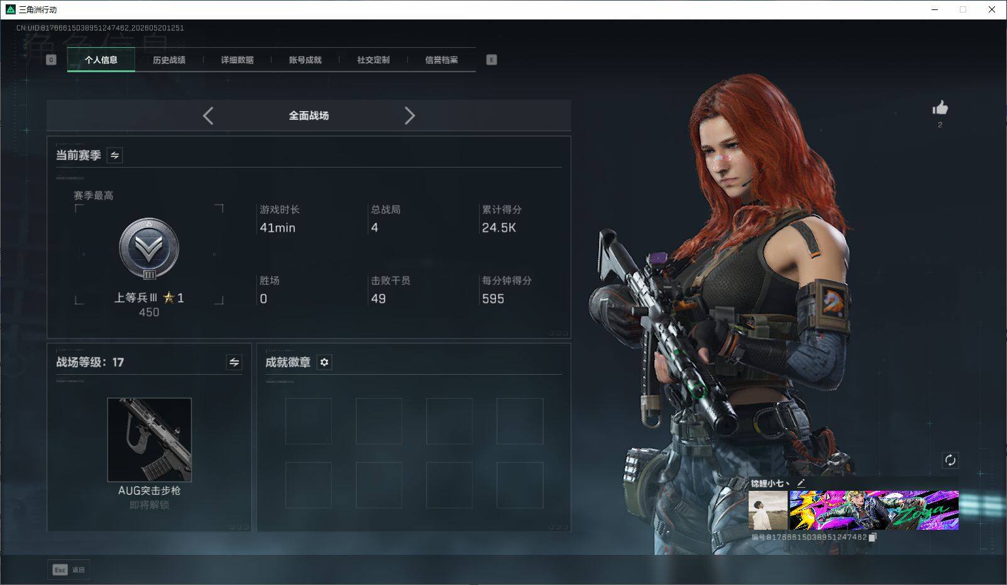This screenshot has width=1007, height=585.
Task: Select the last bottom-row achievement badge slot
Action: click(520, 485)
